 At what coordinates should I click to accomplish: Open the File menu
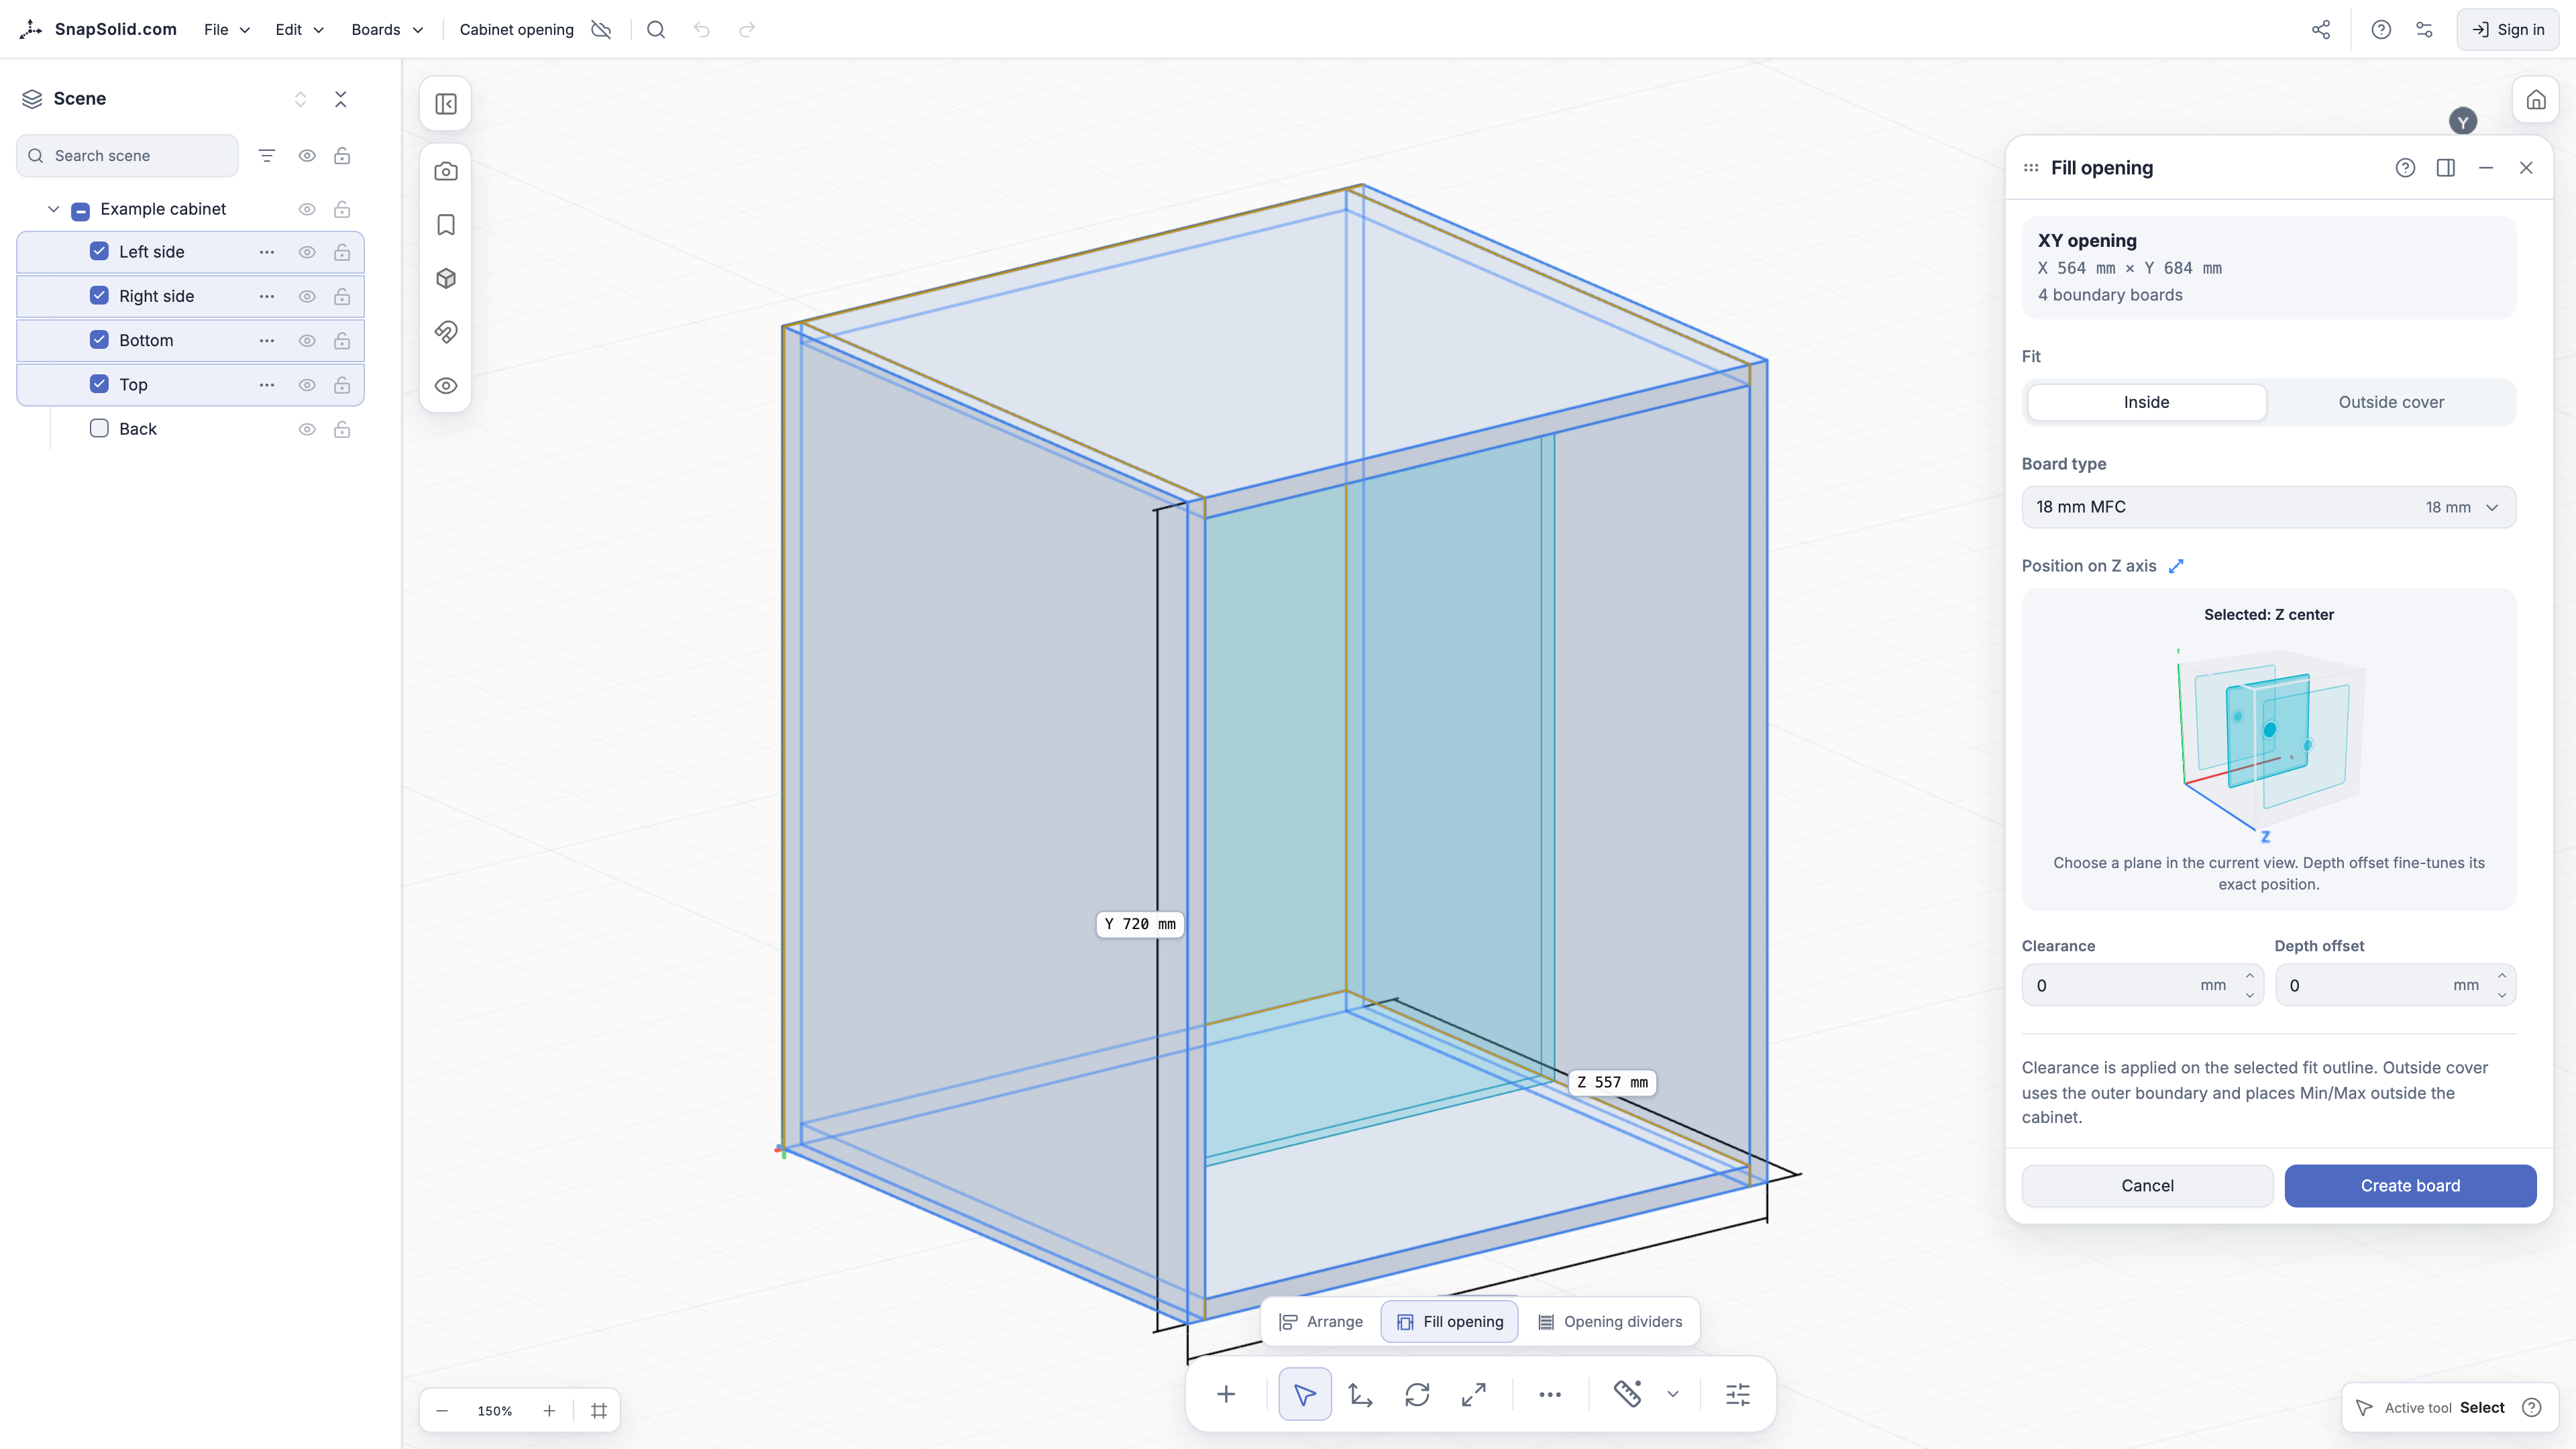pyautogui.click(x=227, y=30)
